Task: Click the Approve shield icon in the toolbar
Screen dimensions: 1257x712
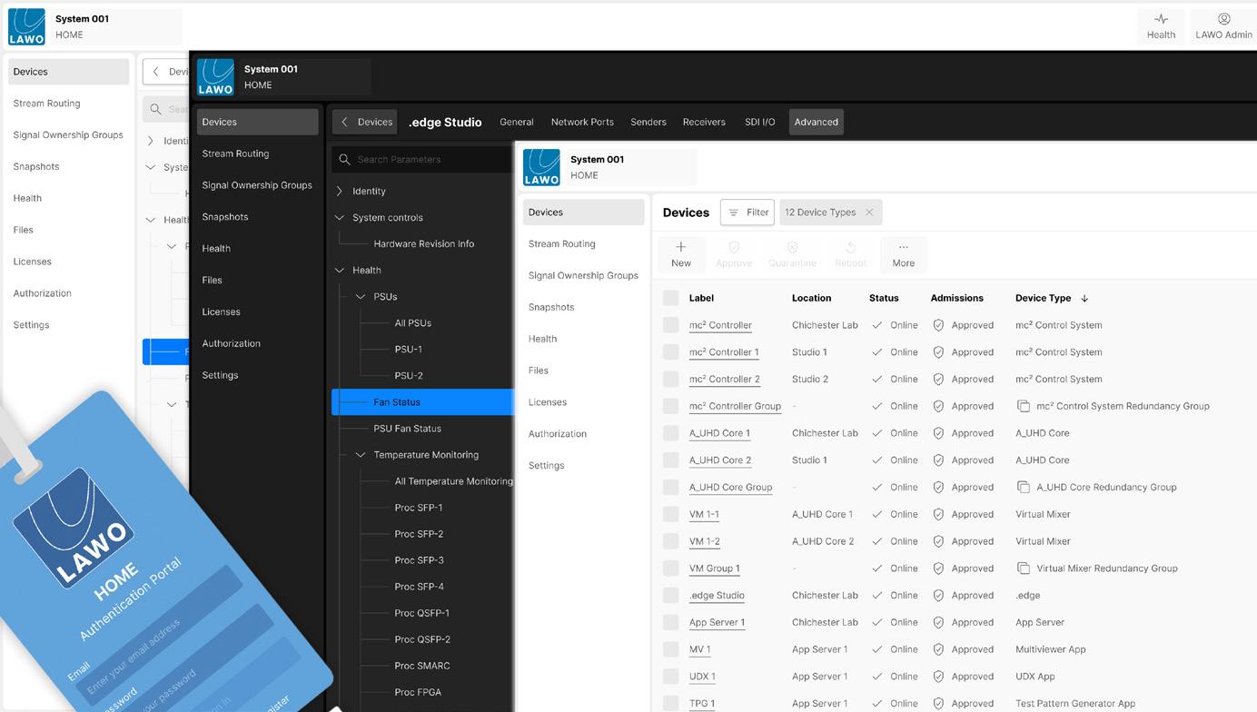Action: [x=734, y=247]
